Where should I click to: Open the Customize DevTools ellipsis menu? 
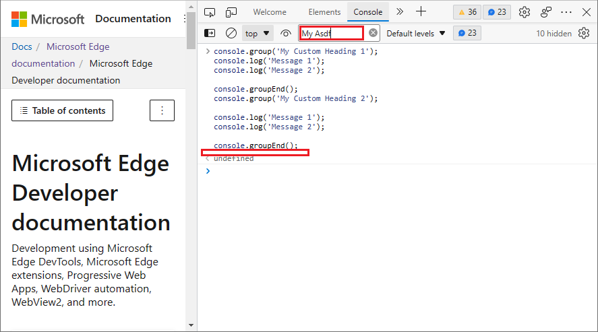(x=566, y=12)
